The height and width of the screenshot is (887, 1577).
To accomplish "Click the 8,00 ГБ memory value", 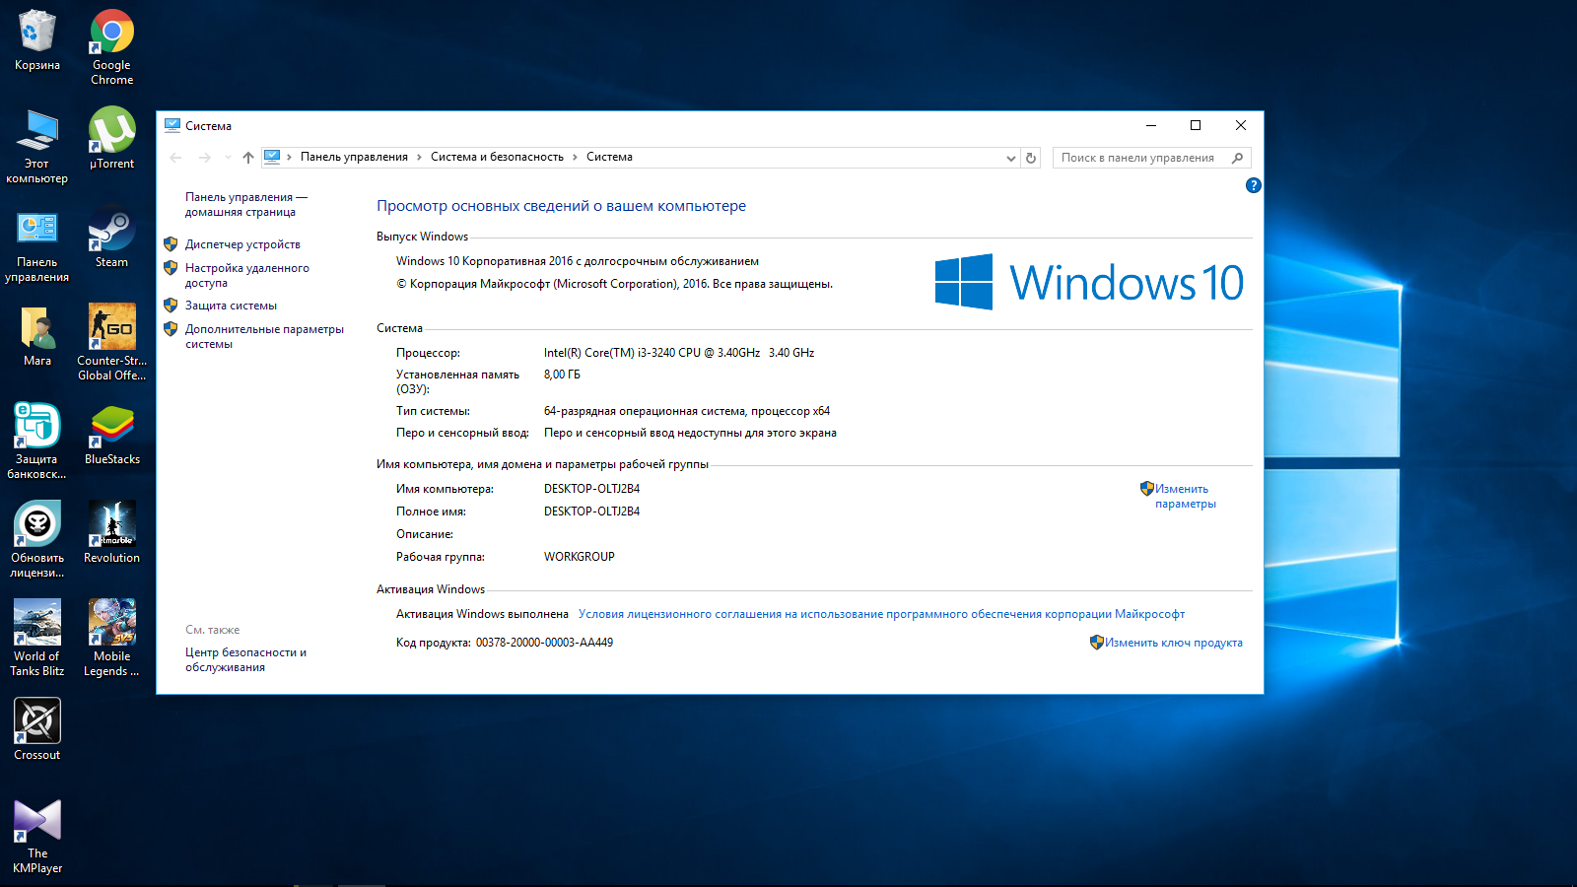I will pyautogui.click(x=562, y=375).
